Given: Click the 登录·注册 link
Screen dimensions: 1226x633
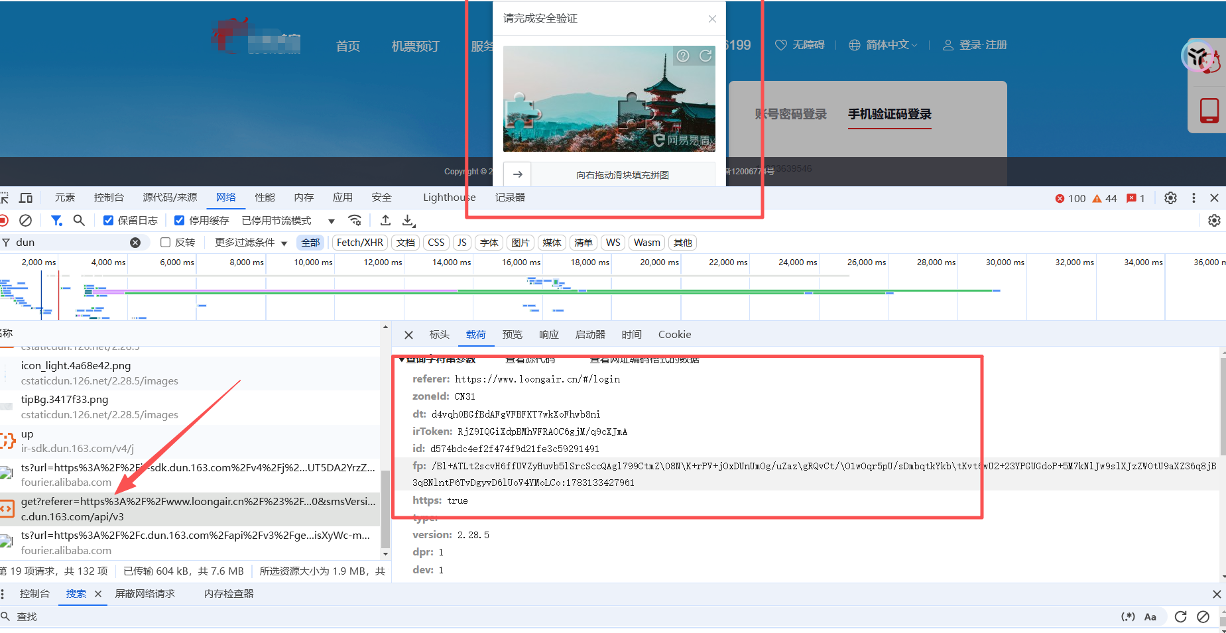Looking at the screenshot, I should pos(975,44).
